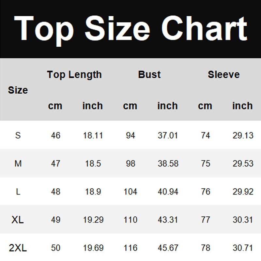Select the Bust column header
This screenshot has height=261, width=261.
point(149,75)
